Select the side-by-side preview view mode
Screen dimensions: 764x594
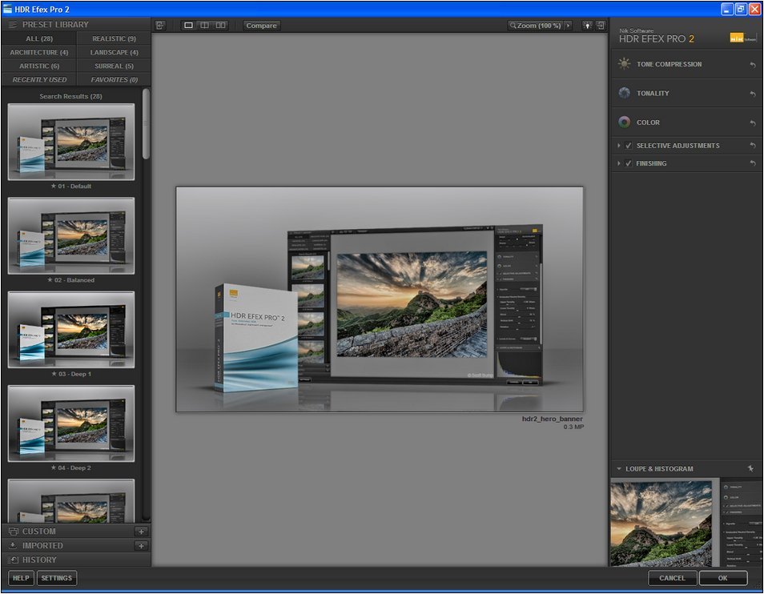tap(221, 26)
